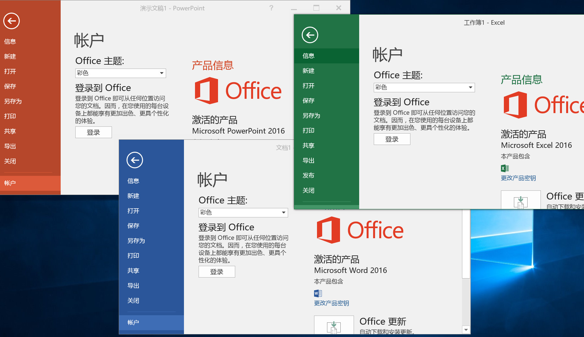Select 关闭 in Word sidebar
This screenshot has height=337, width=584.
pos(151,300)
